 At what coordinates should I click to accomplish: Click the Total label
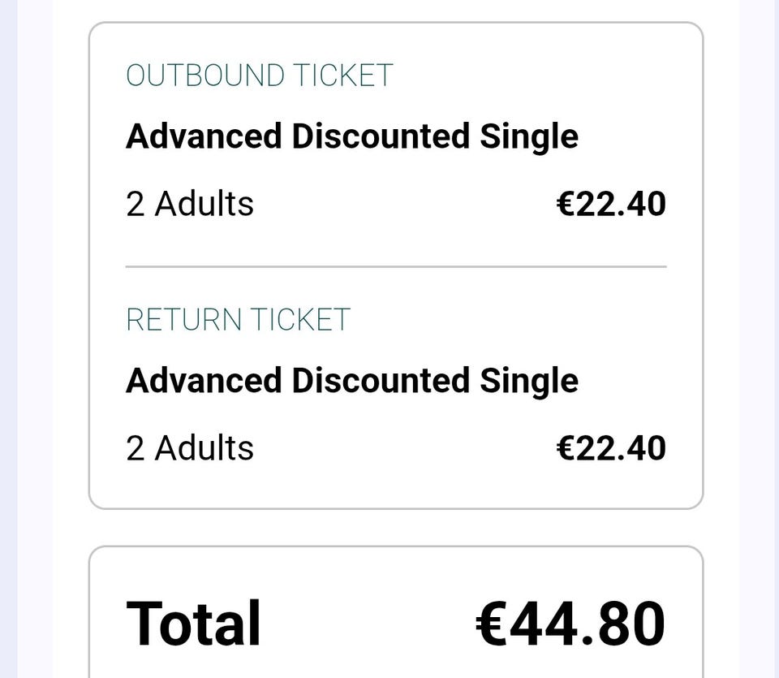(193, 624)
